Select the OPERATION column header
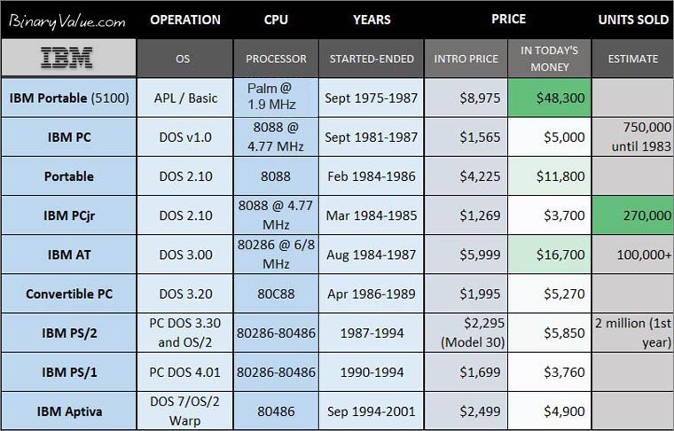 (184, 19)
